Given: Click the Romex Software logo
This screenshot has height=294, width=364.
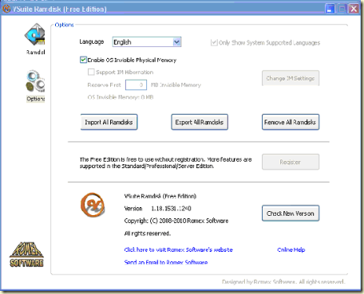Looking at the screenshot, I should 26,254.
